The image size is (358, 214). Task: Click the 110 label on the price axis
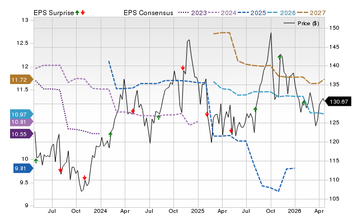334,180
